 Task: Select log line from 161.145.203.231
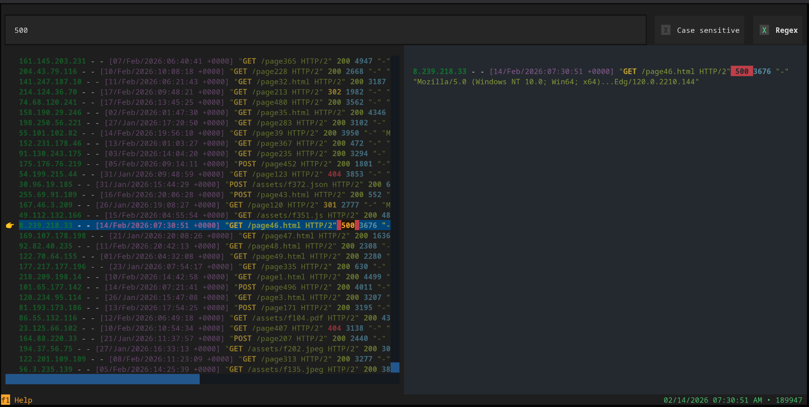tap(204, 61)
